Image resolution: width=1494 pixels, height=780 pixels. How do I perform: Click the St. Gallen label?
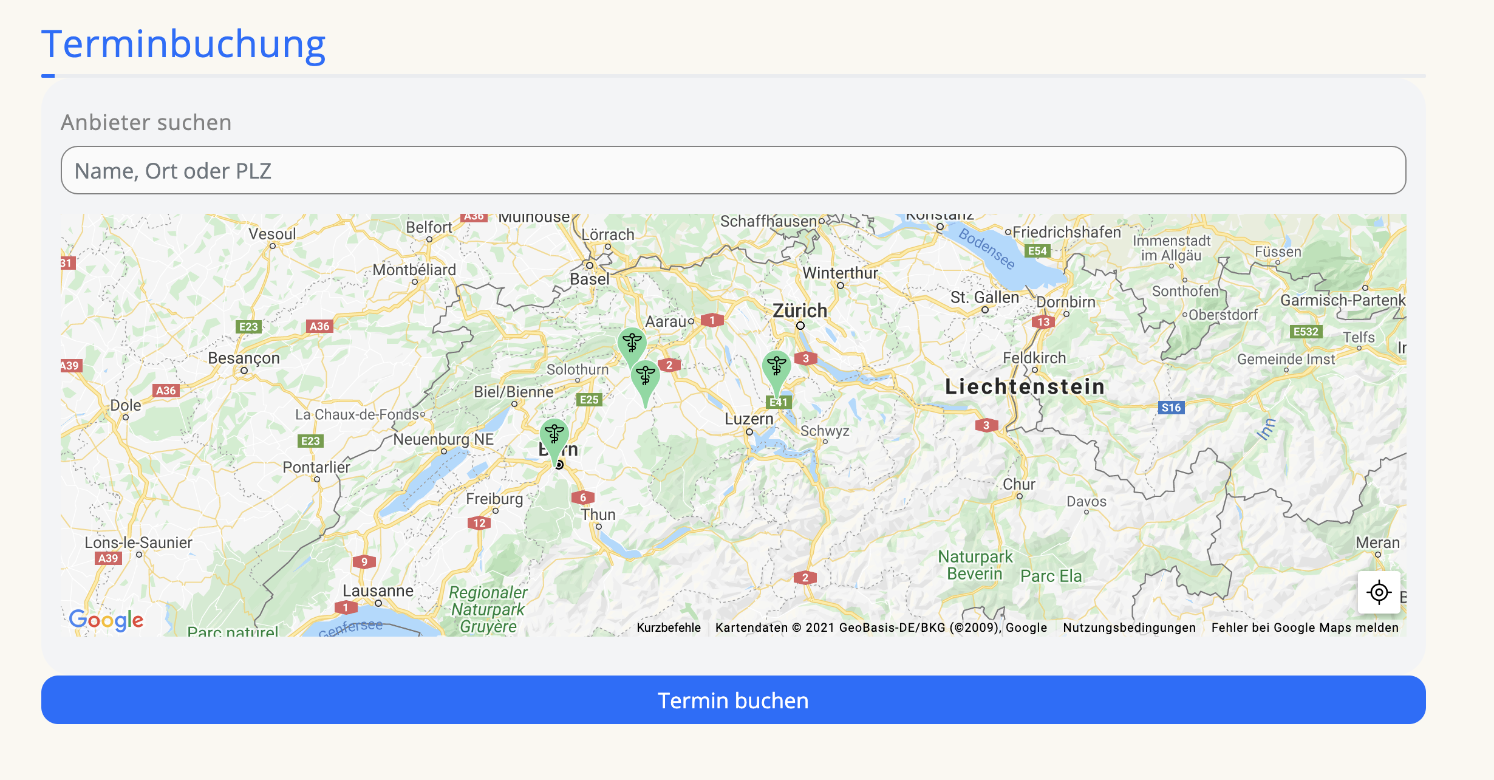(984, 297)
